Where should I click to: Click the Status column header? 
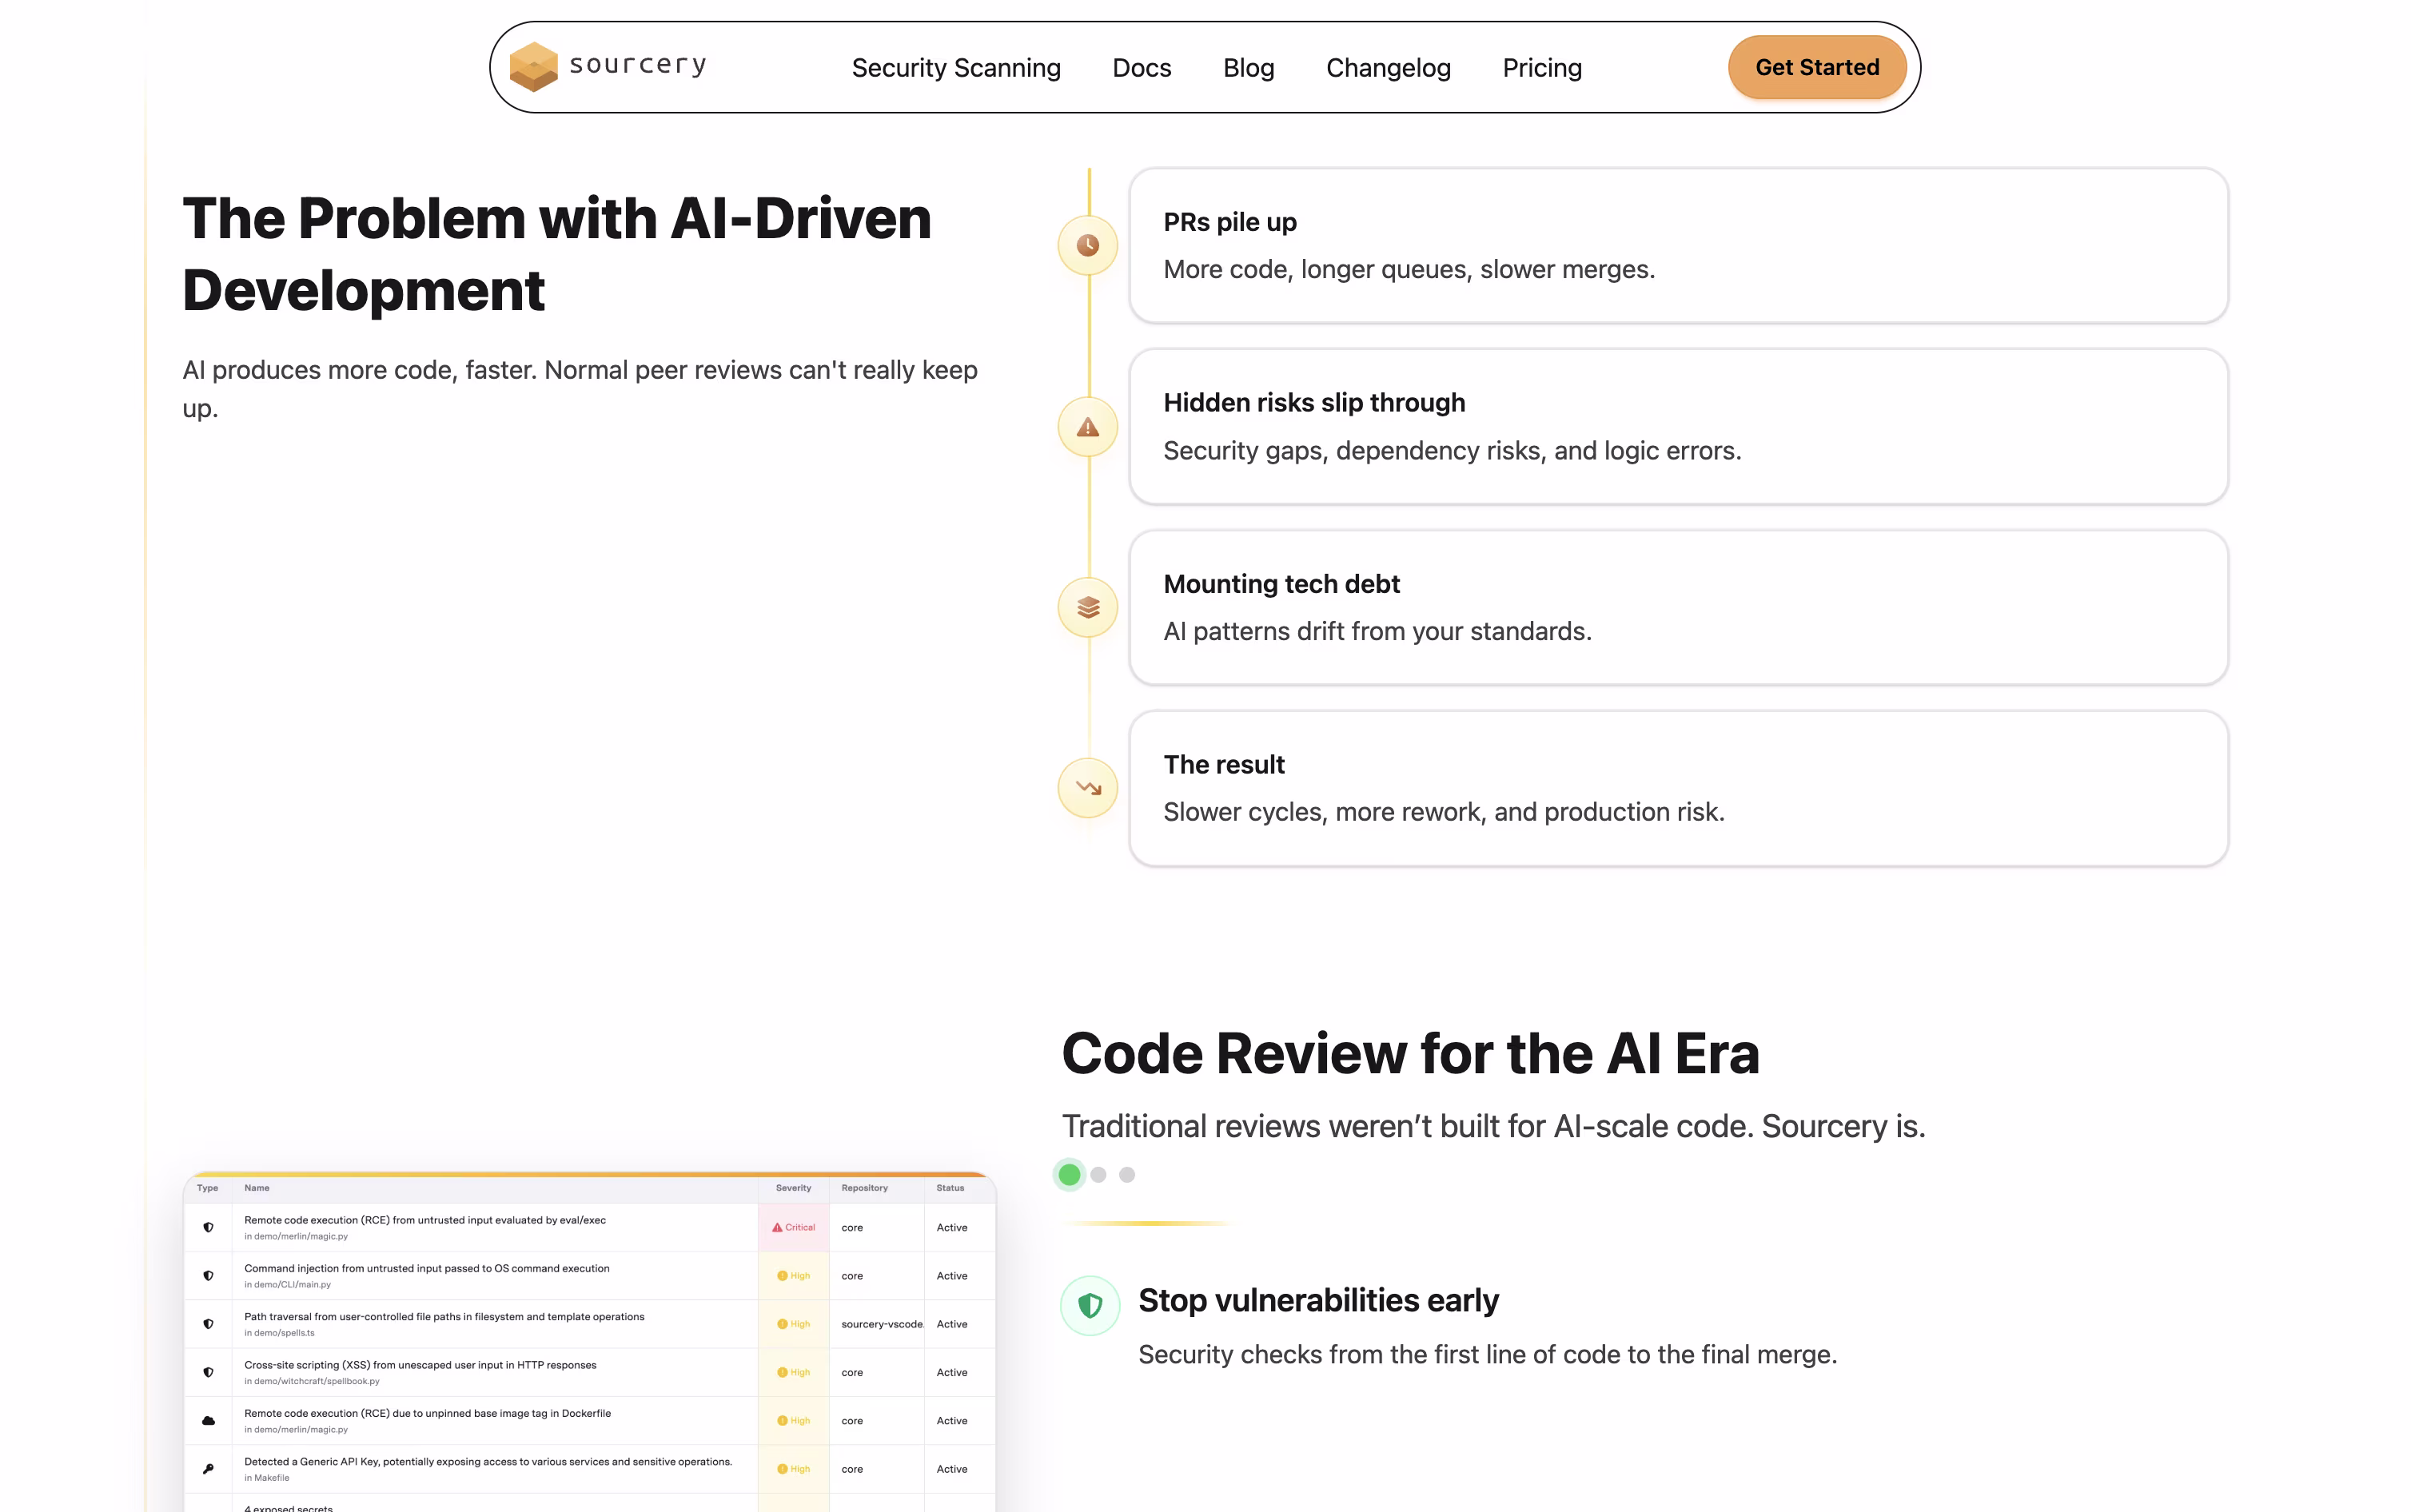[950, 1188]
